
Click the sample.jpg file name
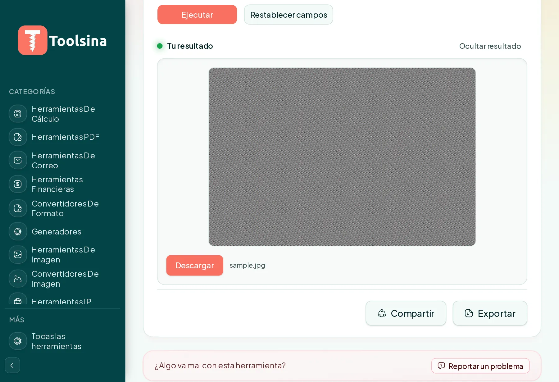(248, 265)
